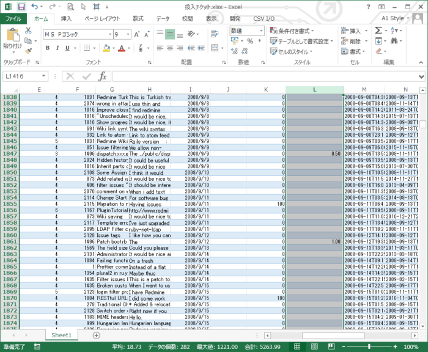Click the Insert Function fx button
The image size is (428, 352).
(x=102, y=76)
